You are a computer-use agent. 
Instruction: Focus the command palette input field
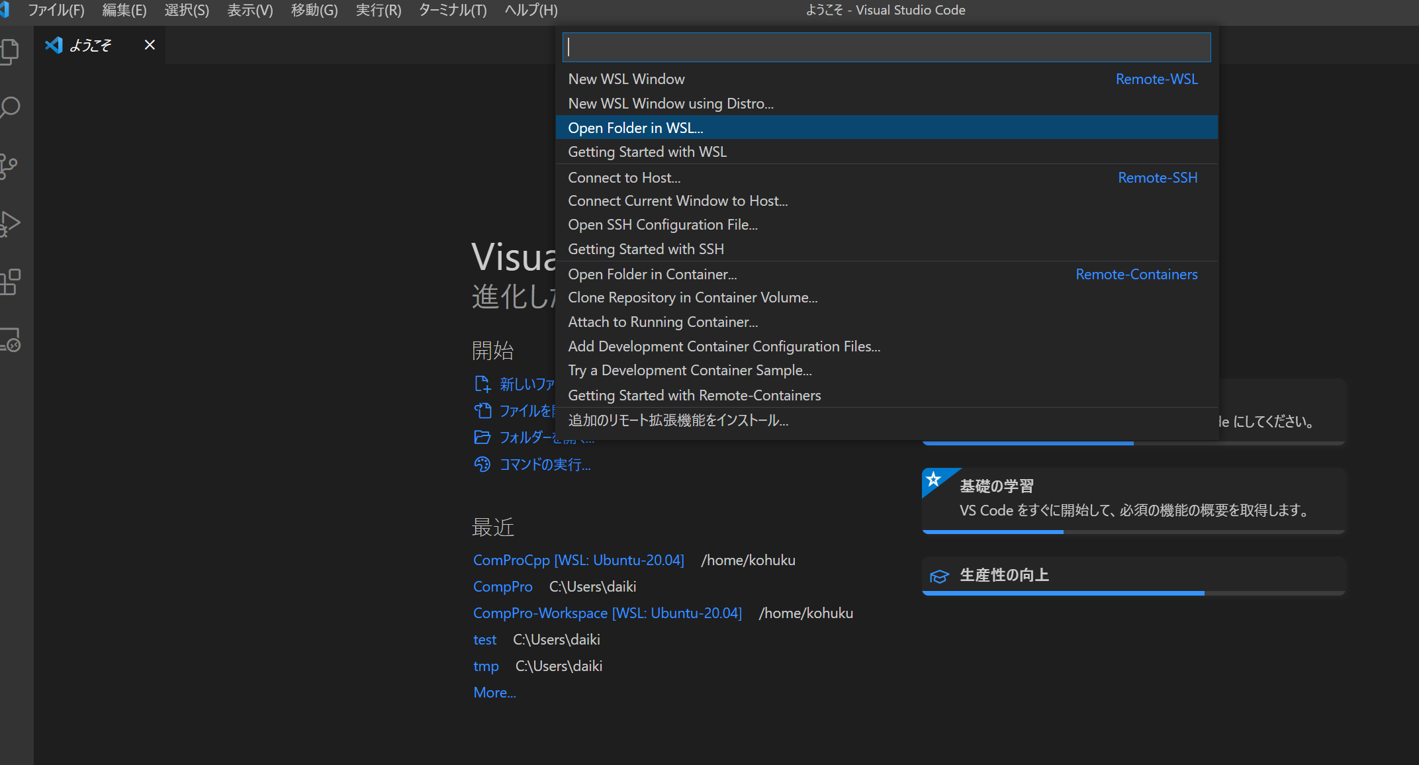coord(886,47)
